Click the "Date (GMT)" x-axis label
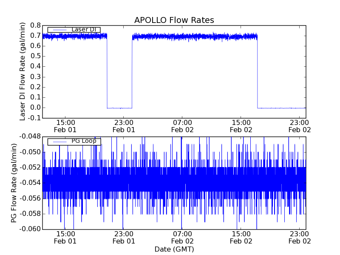 pos(174,249)
